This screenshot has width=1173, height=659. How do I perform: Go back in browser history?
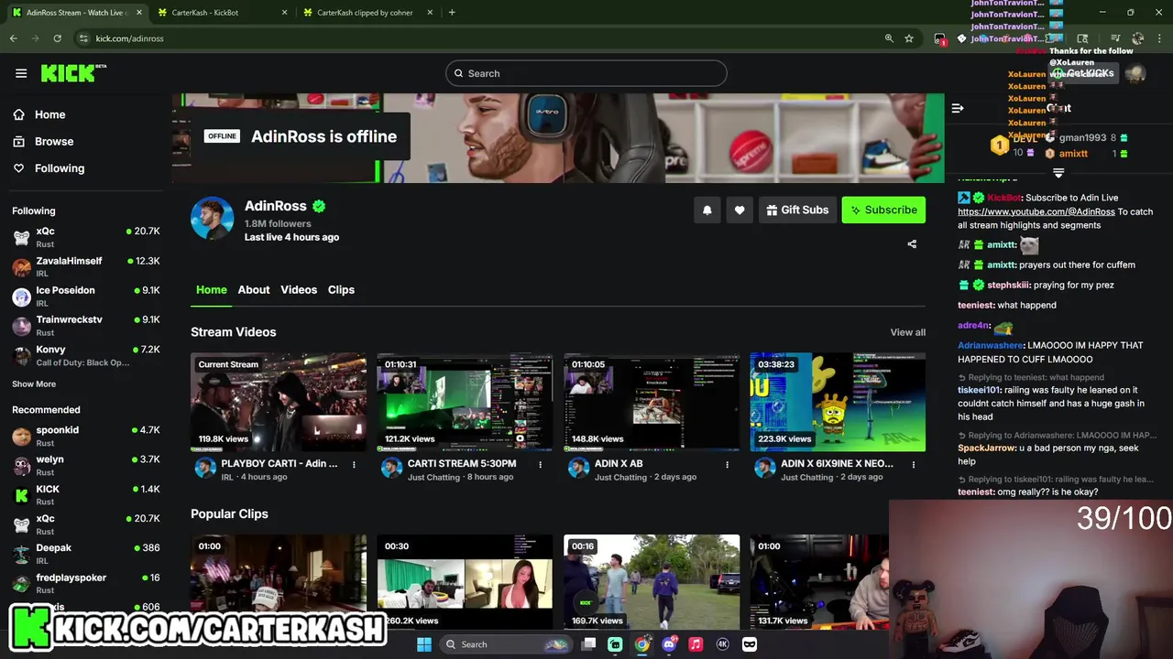[x=13, y=38]
